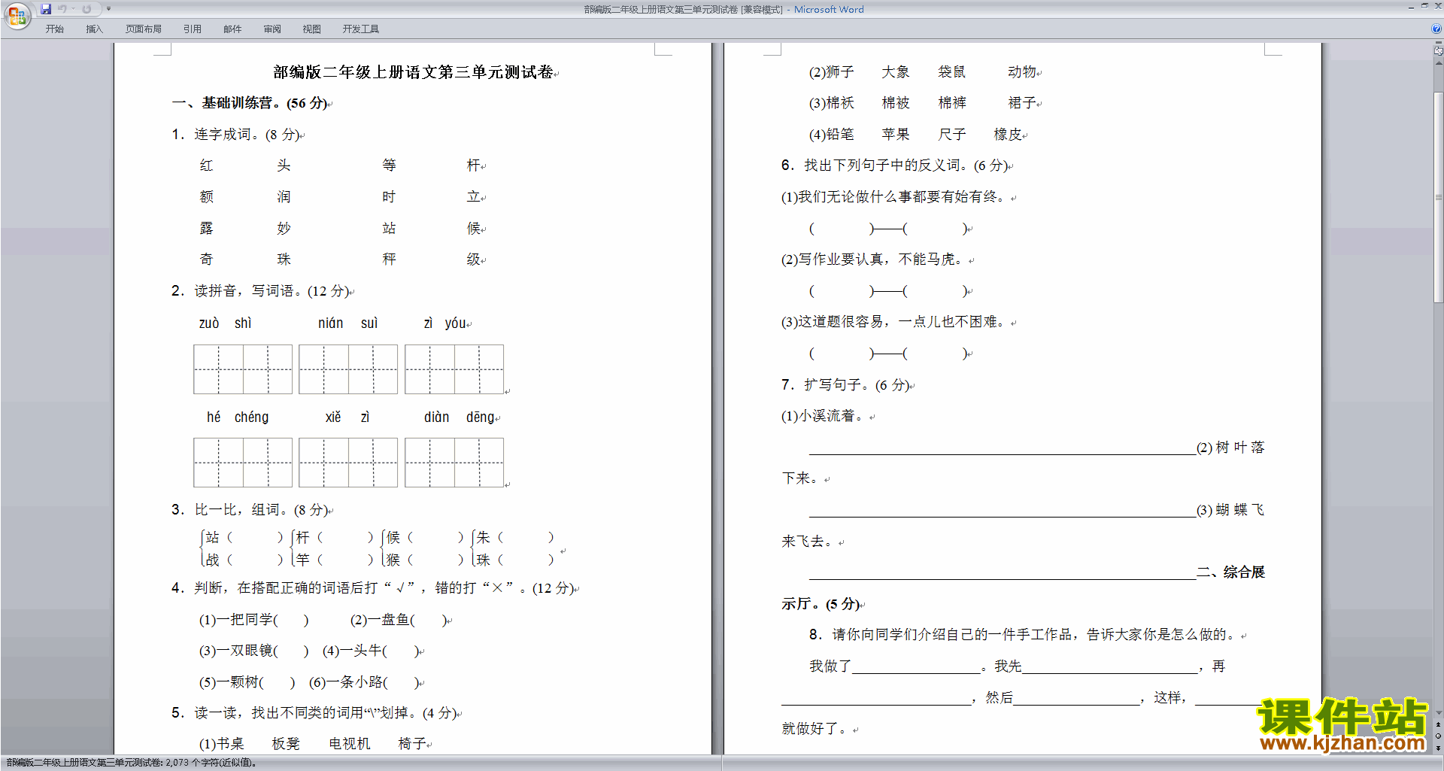1444x771 pixels.
Task: Click the writing grid under nián suì
Action: point(348,369)
